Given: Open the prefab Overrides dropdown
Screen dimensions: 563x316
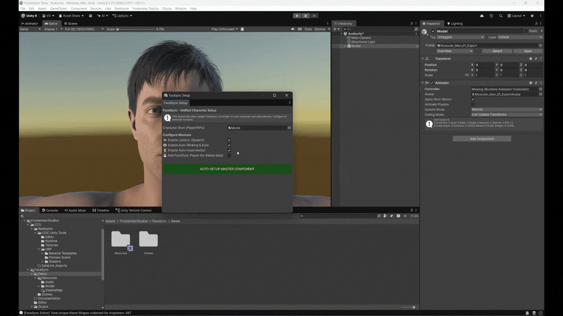Looking at the screenshot, I should pos(455,51).
